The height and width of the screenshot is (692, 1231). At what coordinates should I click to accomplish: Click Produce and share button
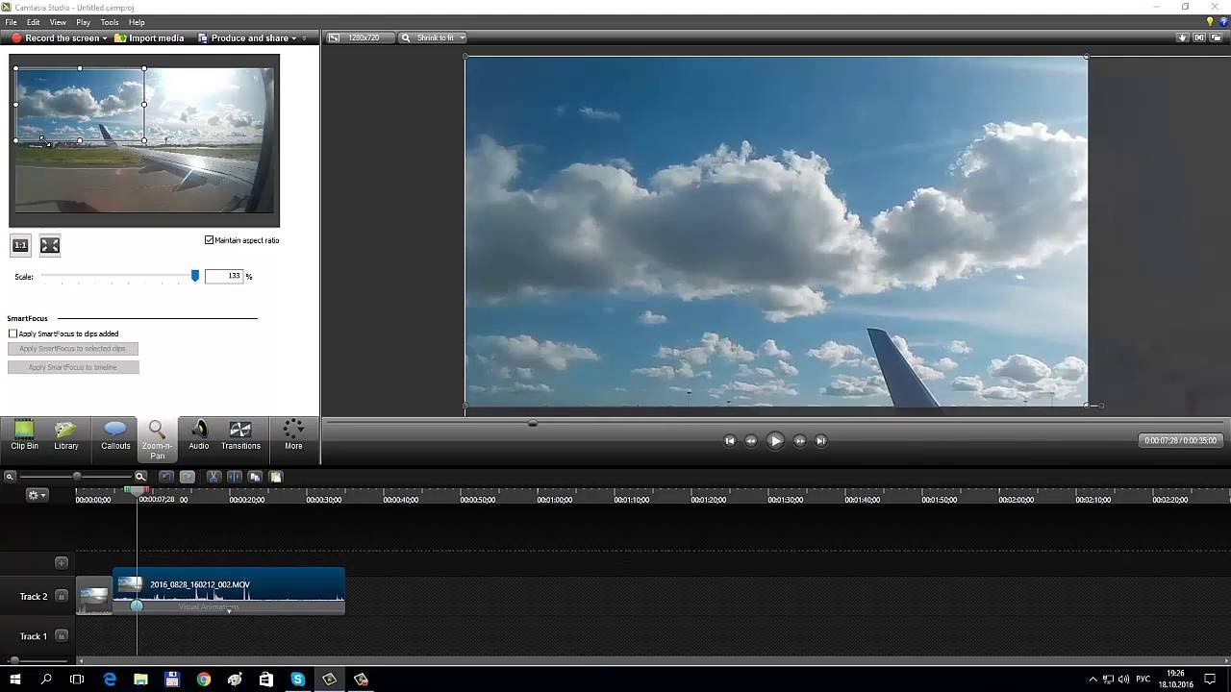tap(243, 38)
